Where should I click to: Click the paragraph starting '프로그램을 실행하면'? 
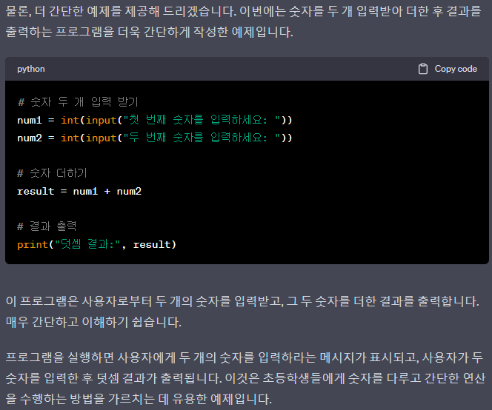point(245,378)
